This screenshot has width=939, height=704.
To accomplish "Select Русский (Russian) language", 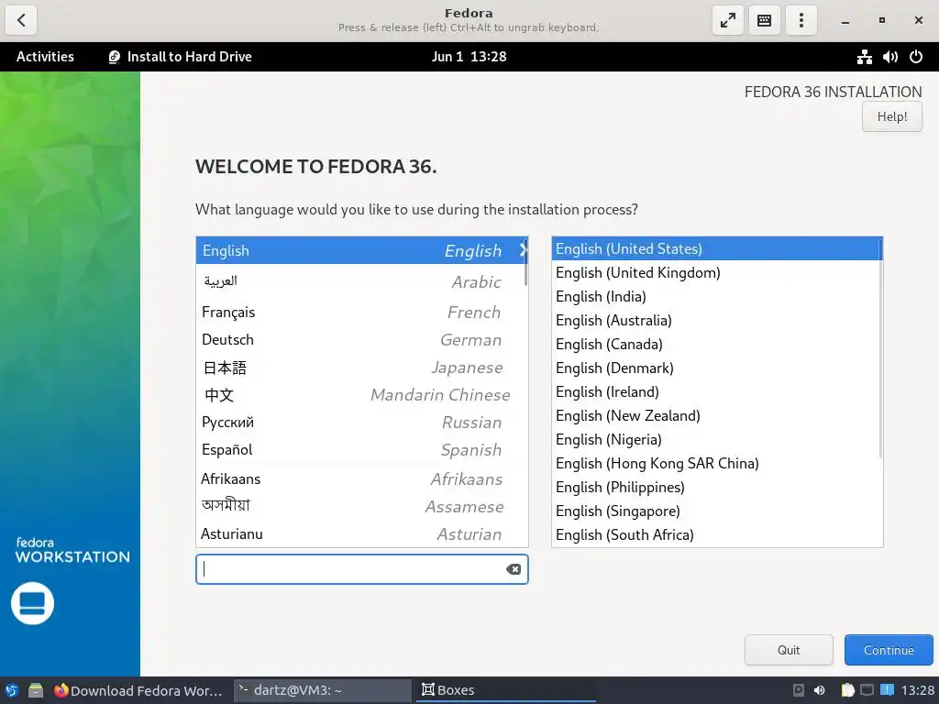I will (361, 422).
